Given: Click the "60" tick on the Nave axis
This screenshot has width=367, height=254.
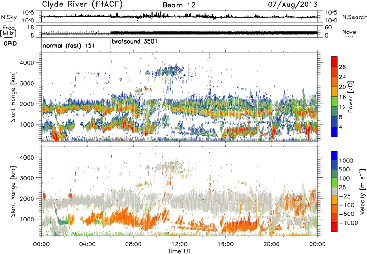Looking at the screenshot, I should [328, 28].
